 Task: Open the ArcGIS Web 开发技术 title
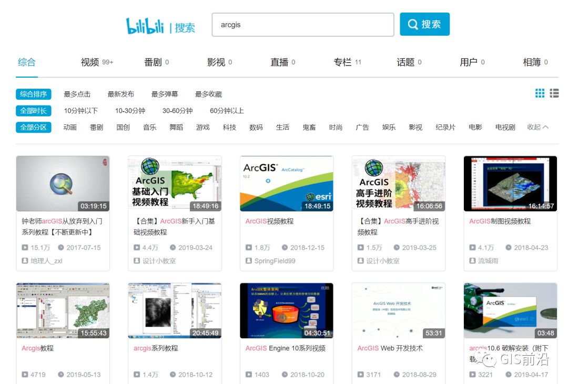tap(390, 348)
